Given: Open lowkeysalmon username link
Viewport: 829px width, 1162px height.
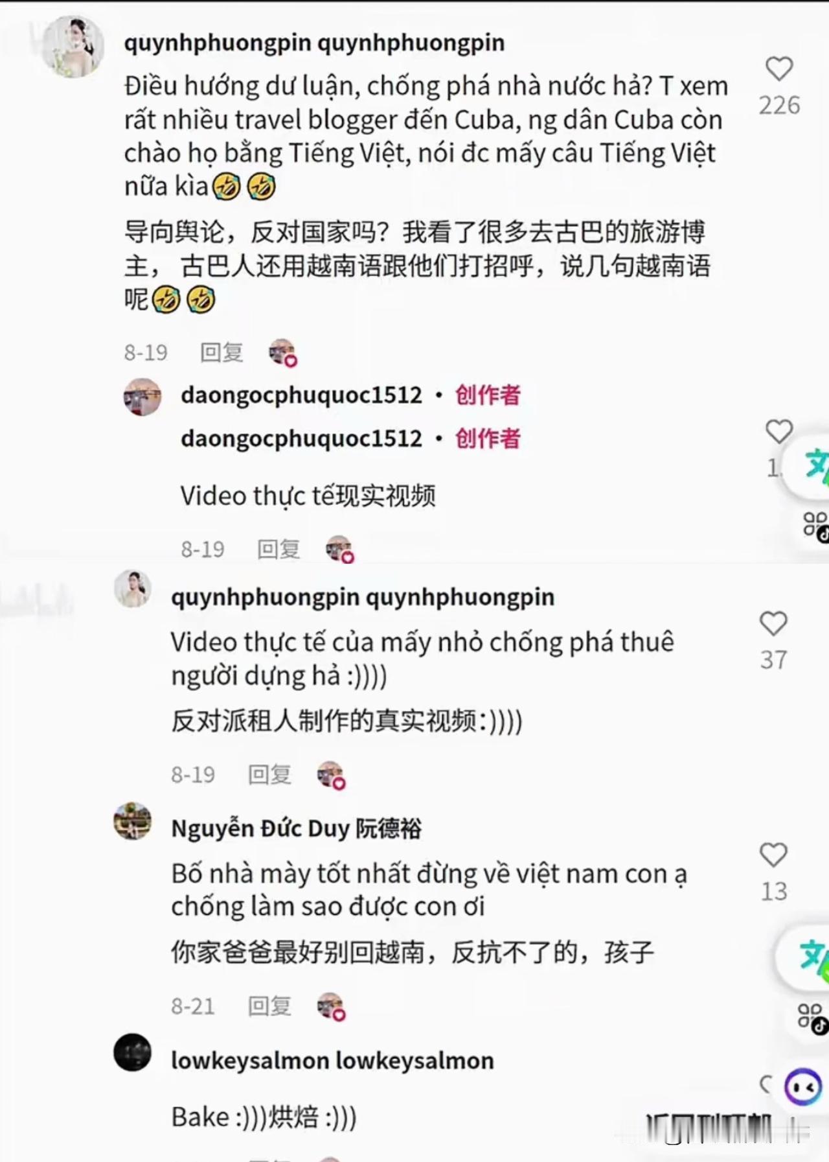Looking at the screenshot, I should coord(332,1061).
